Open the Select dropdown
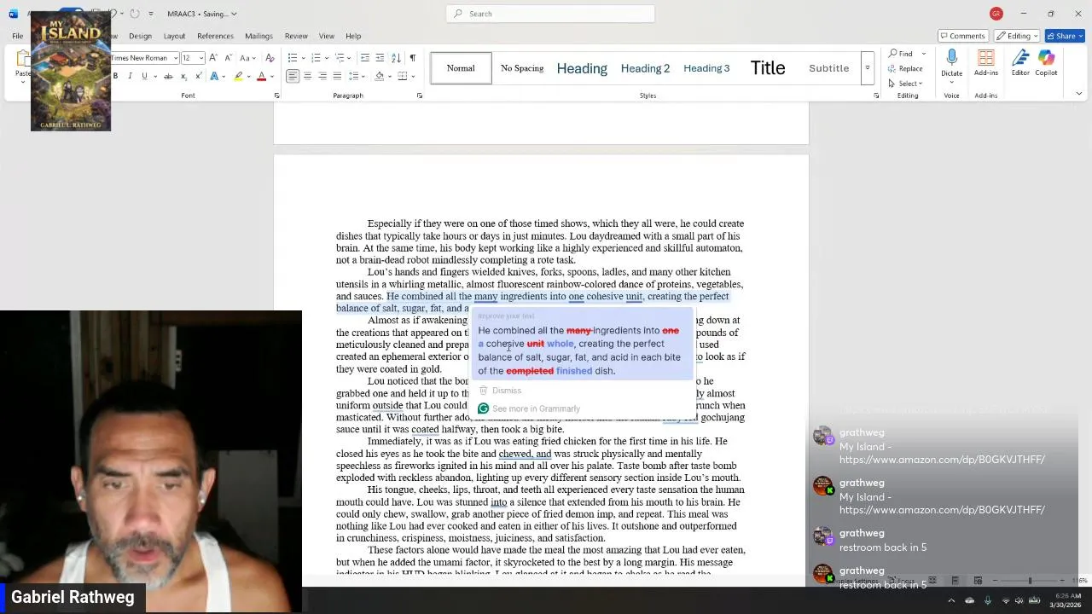This screenshot has height=614, width=1092. pos(905,84)
